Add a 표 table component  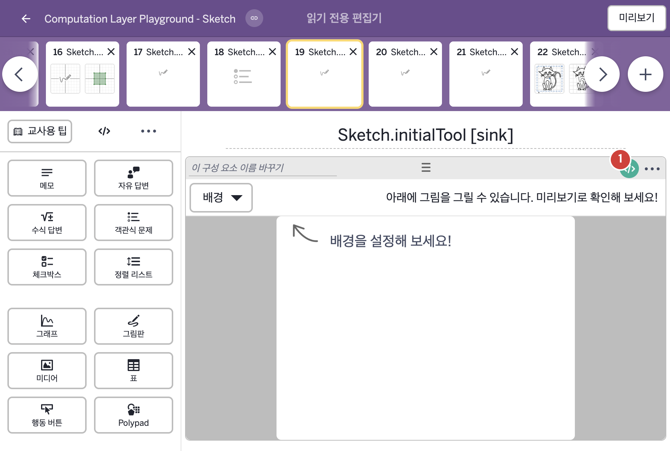coord(134,371)
